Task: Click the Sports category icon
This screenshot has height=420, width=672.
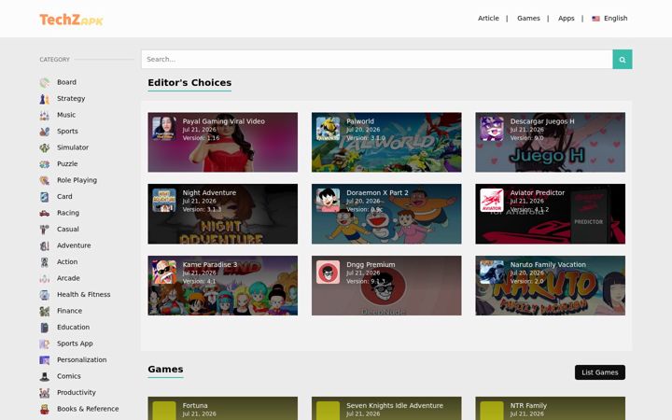Action: click(45, 132)
